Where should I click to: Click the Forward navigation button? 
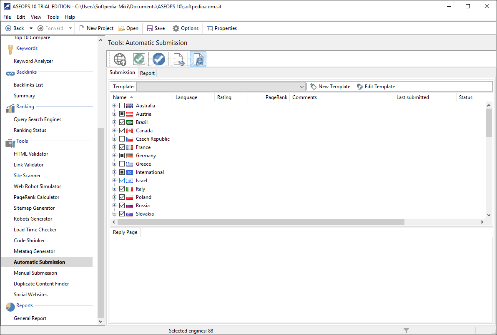[x=51, y=28]
